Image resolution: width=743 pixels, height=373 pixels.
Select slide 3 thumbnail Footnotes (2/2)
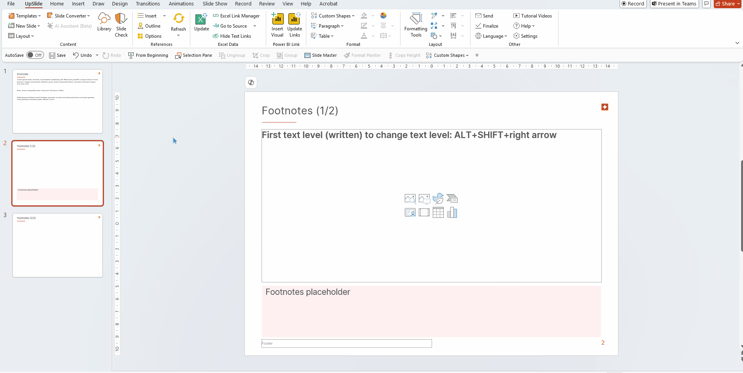pyautogui.click(x=58, y=245)
